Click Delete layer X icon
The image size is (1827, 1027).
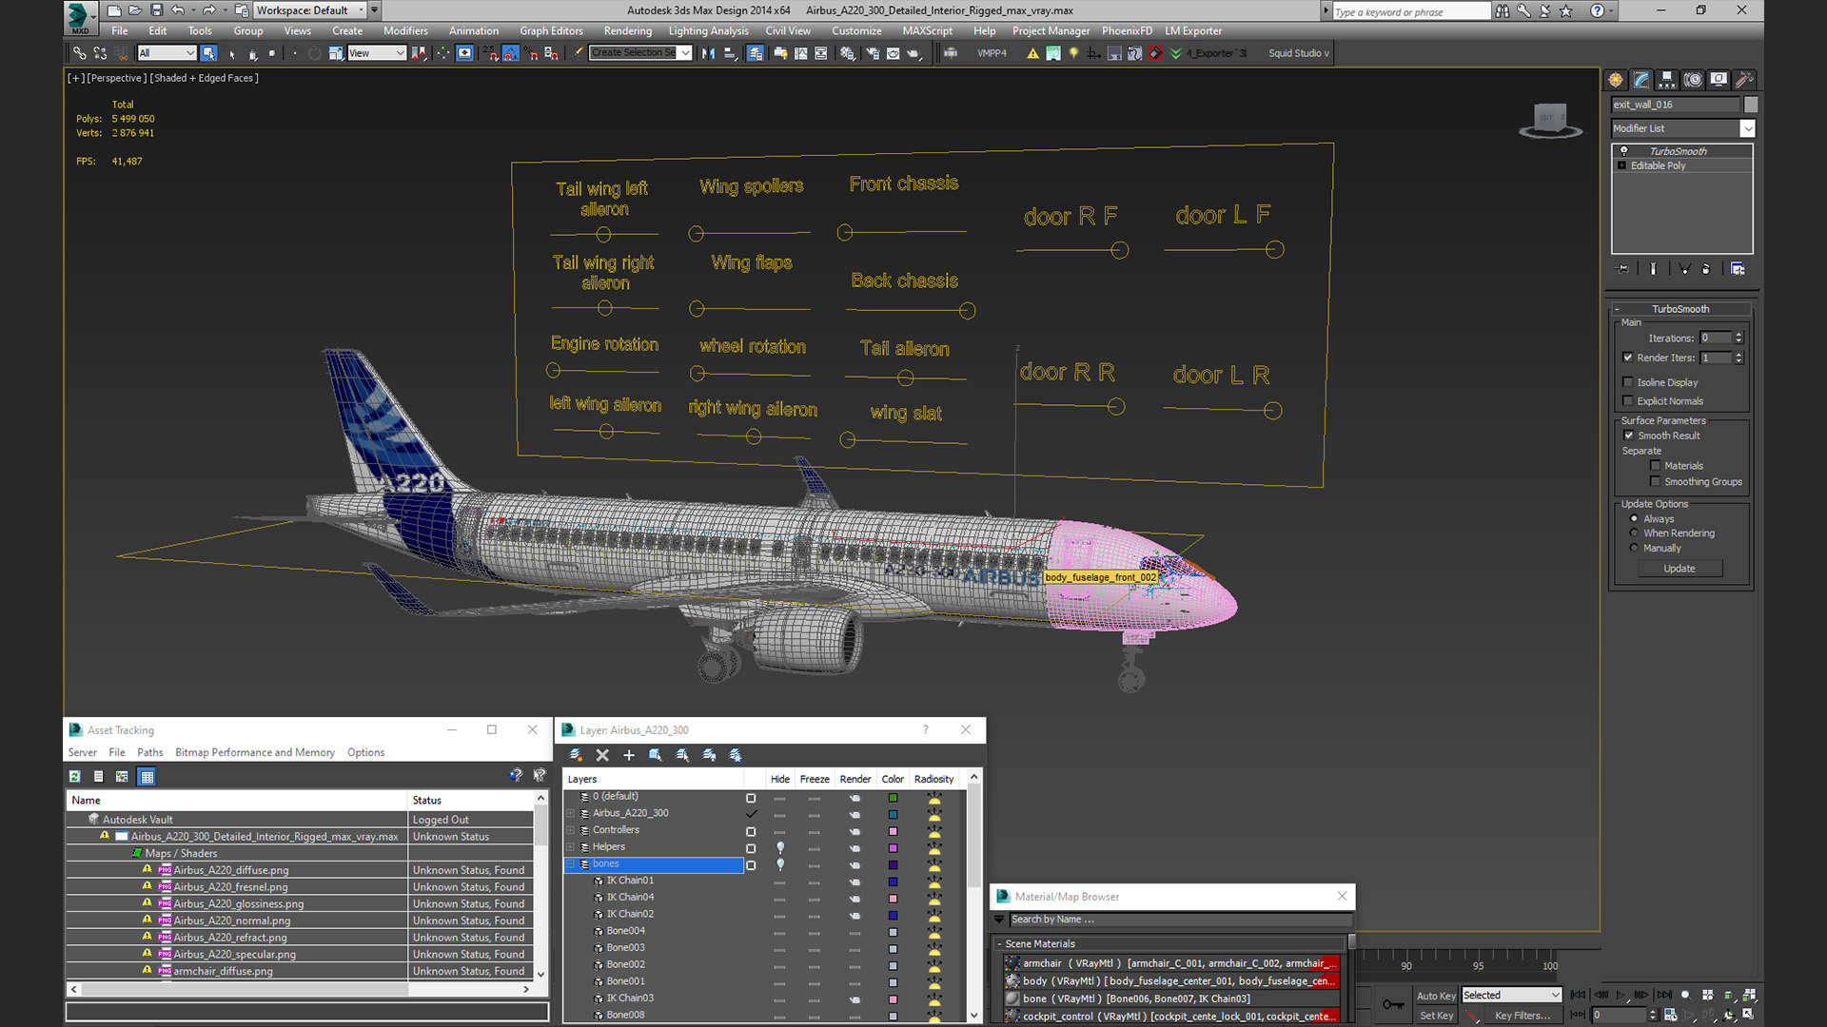coord(602,755)
